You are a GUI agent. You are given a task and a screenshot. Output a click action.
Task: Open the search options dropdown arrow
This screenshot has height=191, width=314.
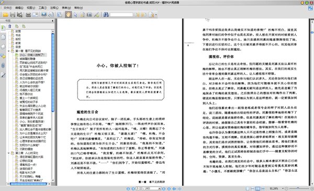click(156, 15)
